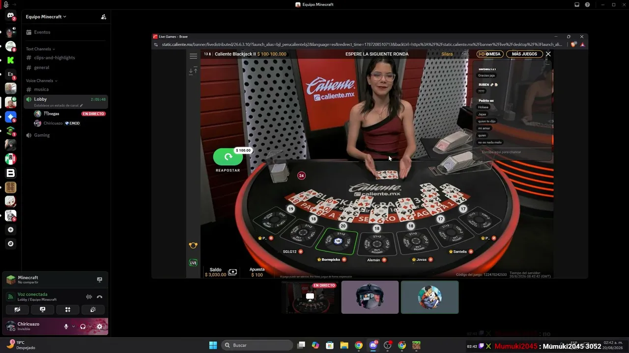Open the clips-and-highlights channel
This screenshot has width=629, height=353.
[x=65, y=58]
